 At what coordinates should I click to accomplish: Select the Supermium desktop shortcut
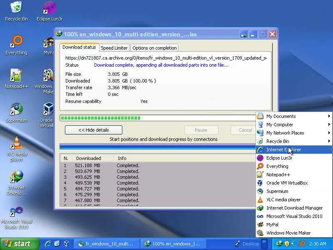coord(16,112)
